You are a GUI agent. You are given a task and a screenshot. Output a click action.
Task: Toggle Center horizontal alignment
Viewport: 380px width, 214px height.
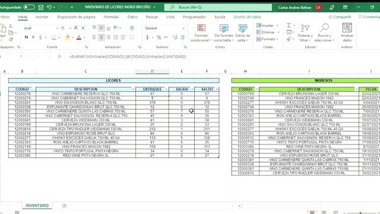[x=102, y=37]
